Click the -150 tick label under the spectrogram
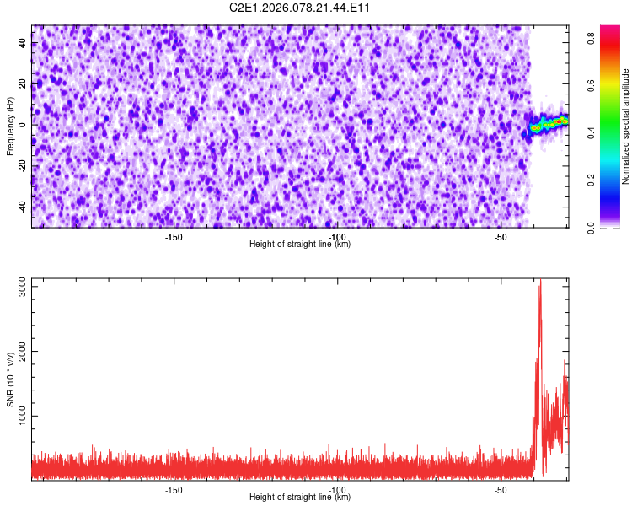632x506 pixels. pyautogui.click(x=173, y=237)
